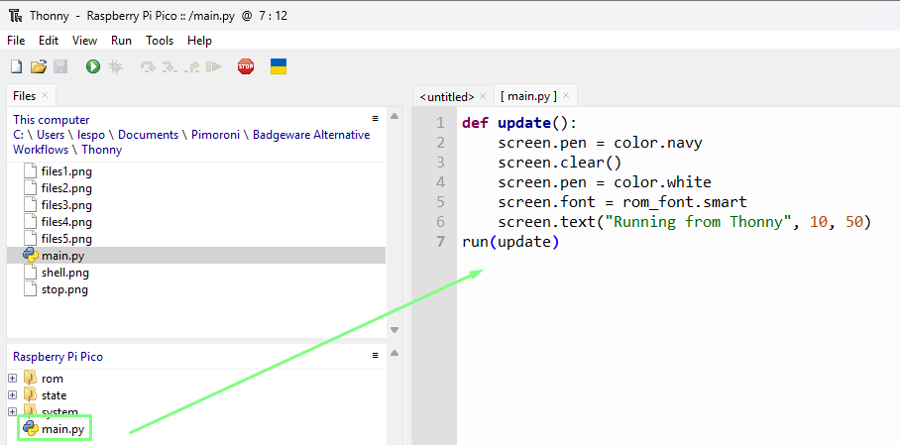Click 'color.navy' in the editor code

pos(658,143)
